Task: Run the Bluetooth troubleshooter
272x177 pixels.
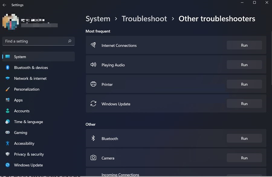Action: pyautogui.click(x=244, y=138)
